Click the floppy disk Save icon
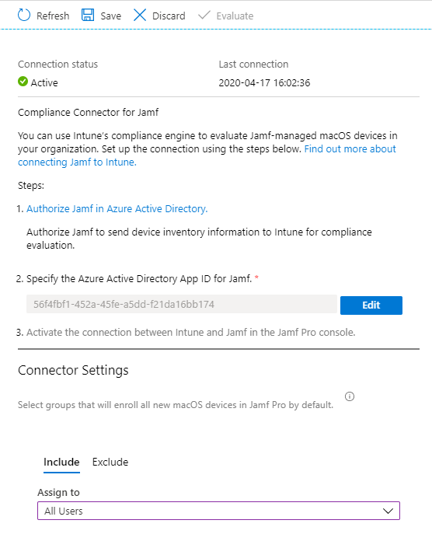Screen dimensions: 432x541 (x=88, y=16)
